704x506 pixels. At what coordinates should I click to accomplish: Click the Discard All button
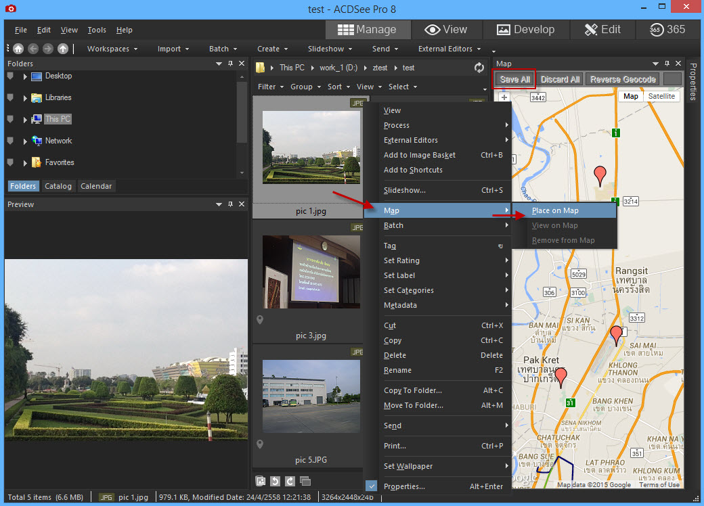[x=560, y=79]
